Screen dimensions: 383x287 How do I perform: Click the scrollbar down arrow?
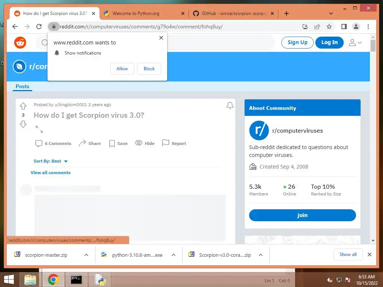tap(373, 241)
